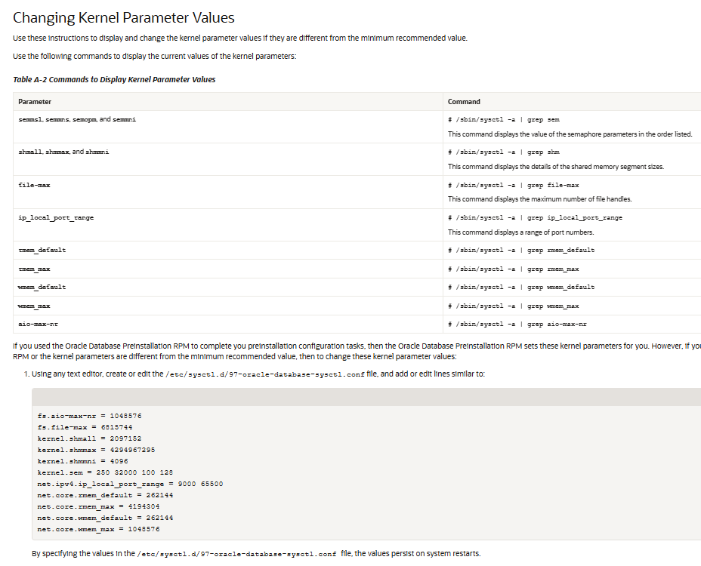This screenshot has height=566, width=701.
Task: Click the "grep sem" sysctl command
Action: click(504, 120)
